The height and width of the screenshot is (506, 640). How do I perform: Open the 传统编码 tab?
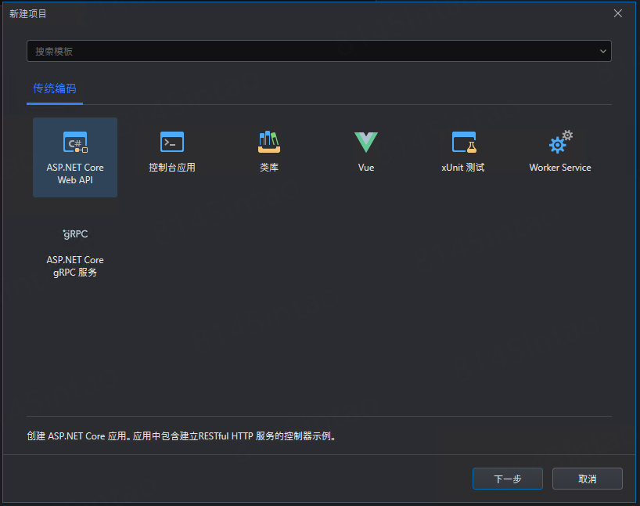[55, 89]
